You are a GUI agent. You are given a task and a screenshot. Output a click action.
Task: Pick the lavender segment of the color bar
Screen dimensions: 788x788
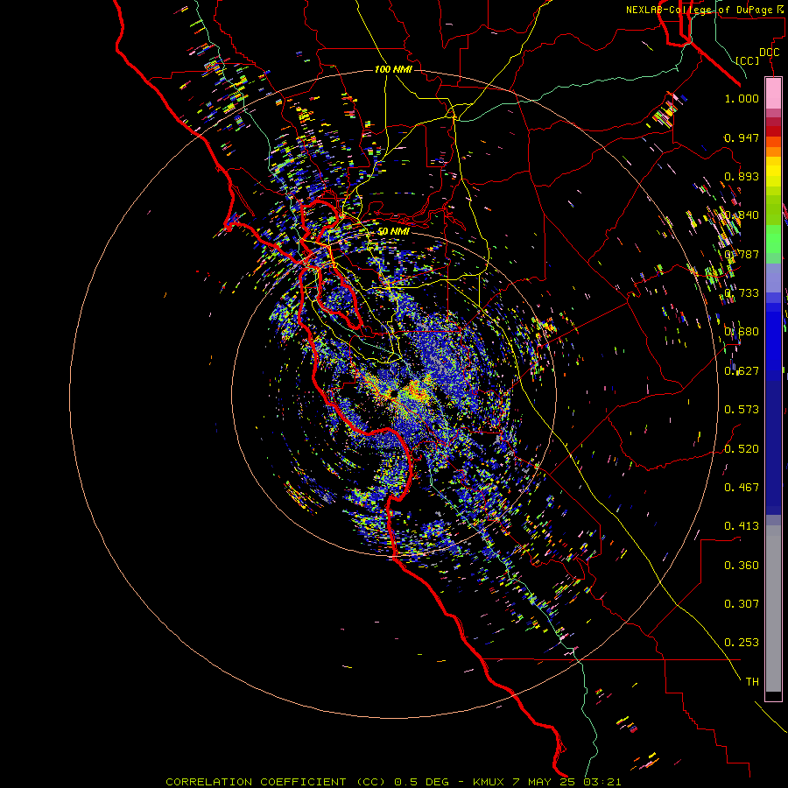click(773, 278)
